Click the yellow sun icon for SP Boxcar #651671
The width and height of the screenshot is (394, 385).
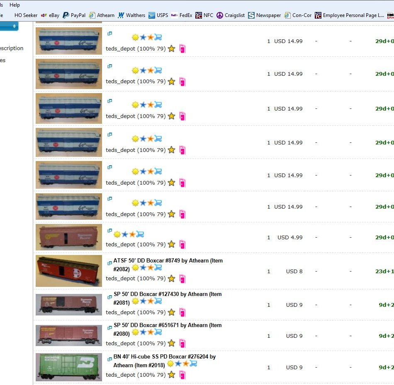(136, 332)
